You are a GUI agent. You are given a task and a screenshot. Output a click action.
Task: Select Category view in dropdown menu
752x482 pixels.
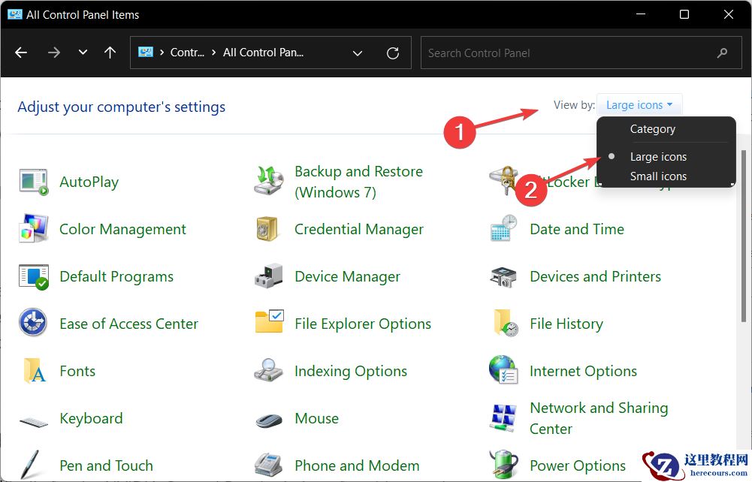point(652,129)
